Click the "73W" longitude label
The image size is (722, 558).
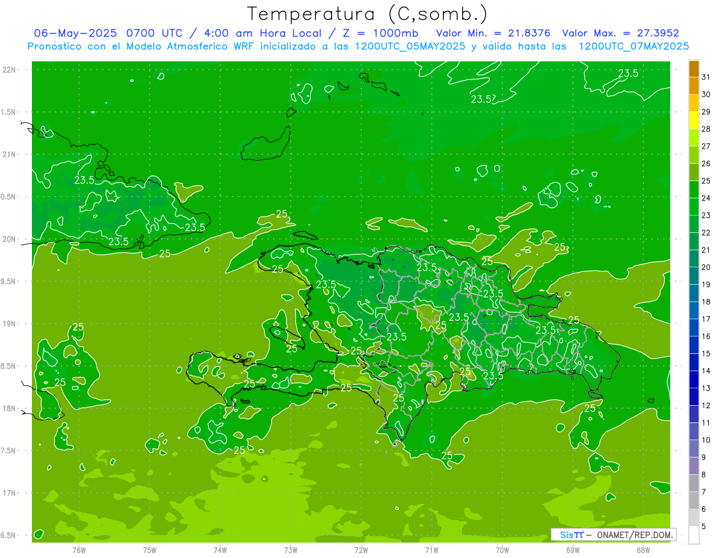291,550
